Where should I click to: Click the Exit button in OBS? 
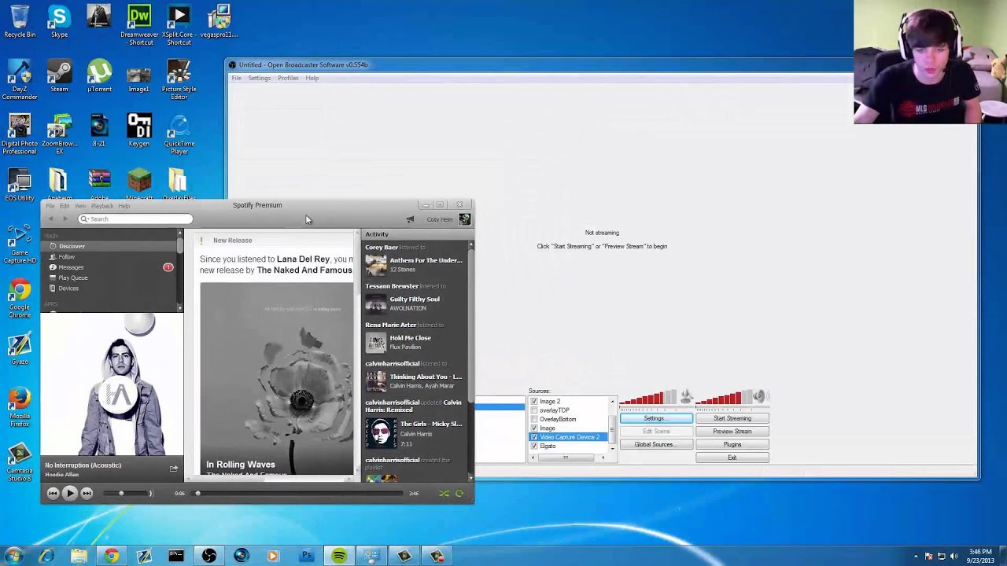coord(732,458)
